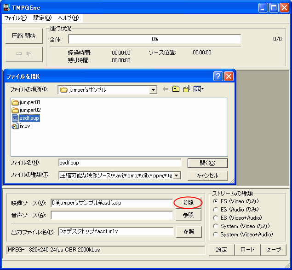The image size is (292, 270).
Task: Click the help question mark button
Action: 218,76
